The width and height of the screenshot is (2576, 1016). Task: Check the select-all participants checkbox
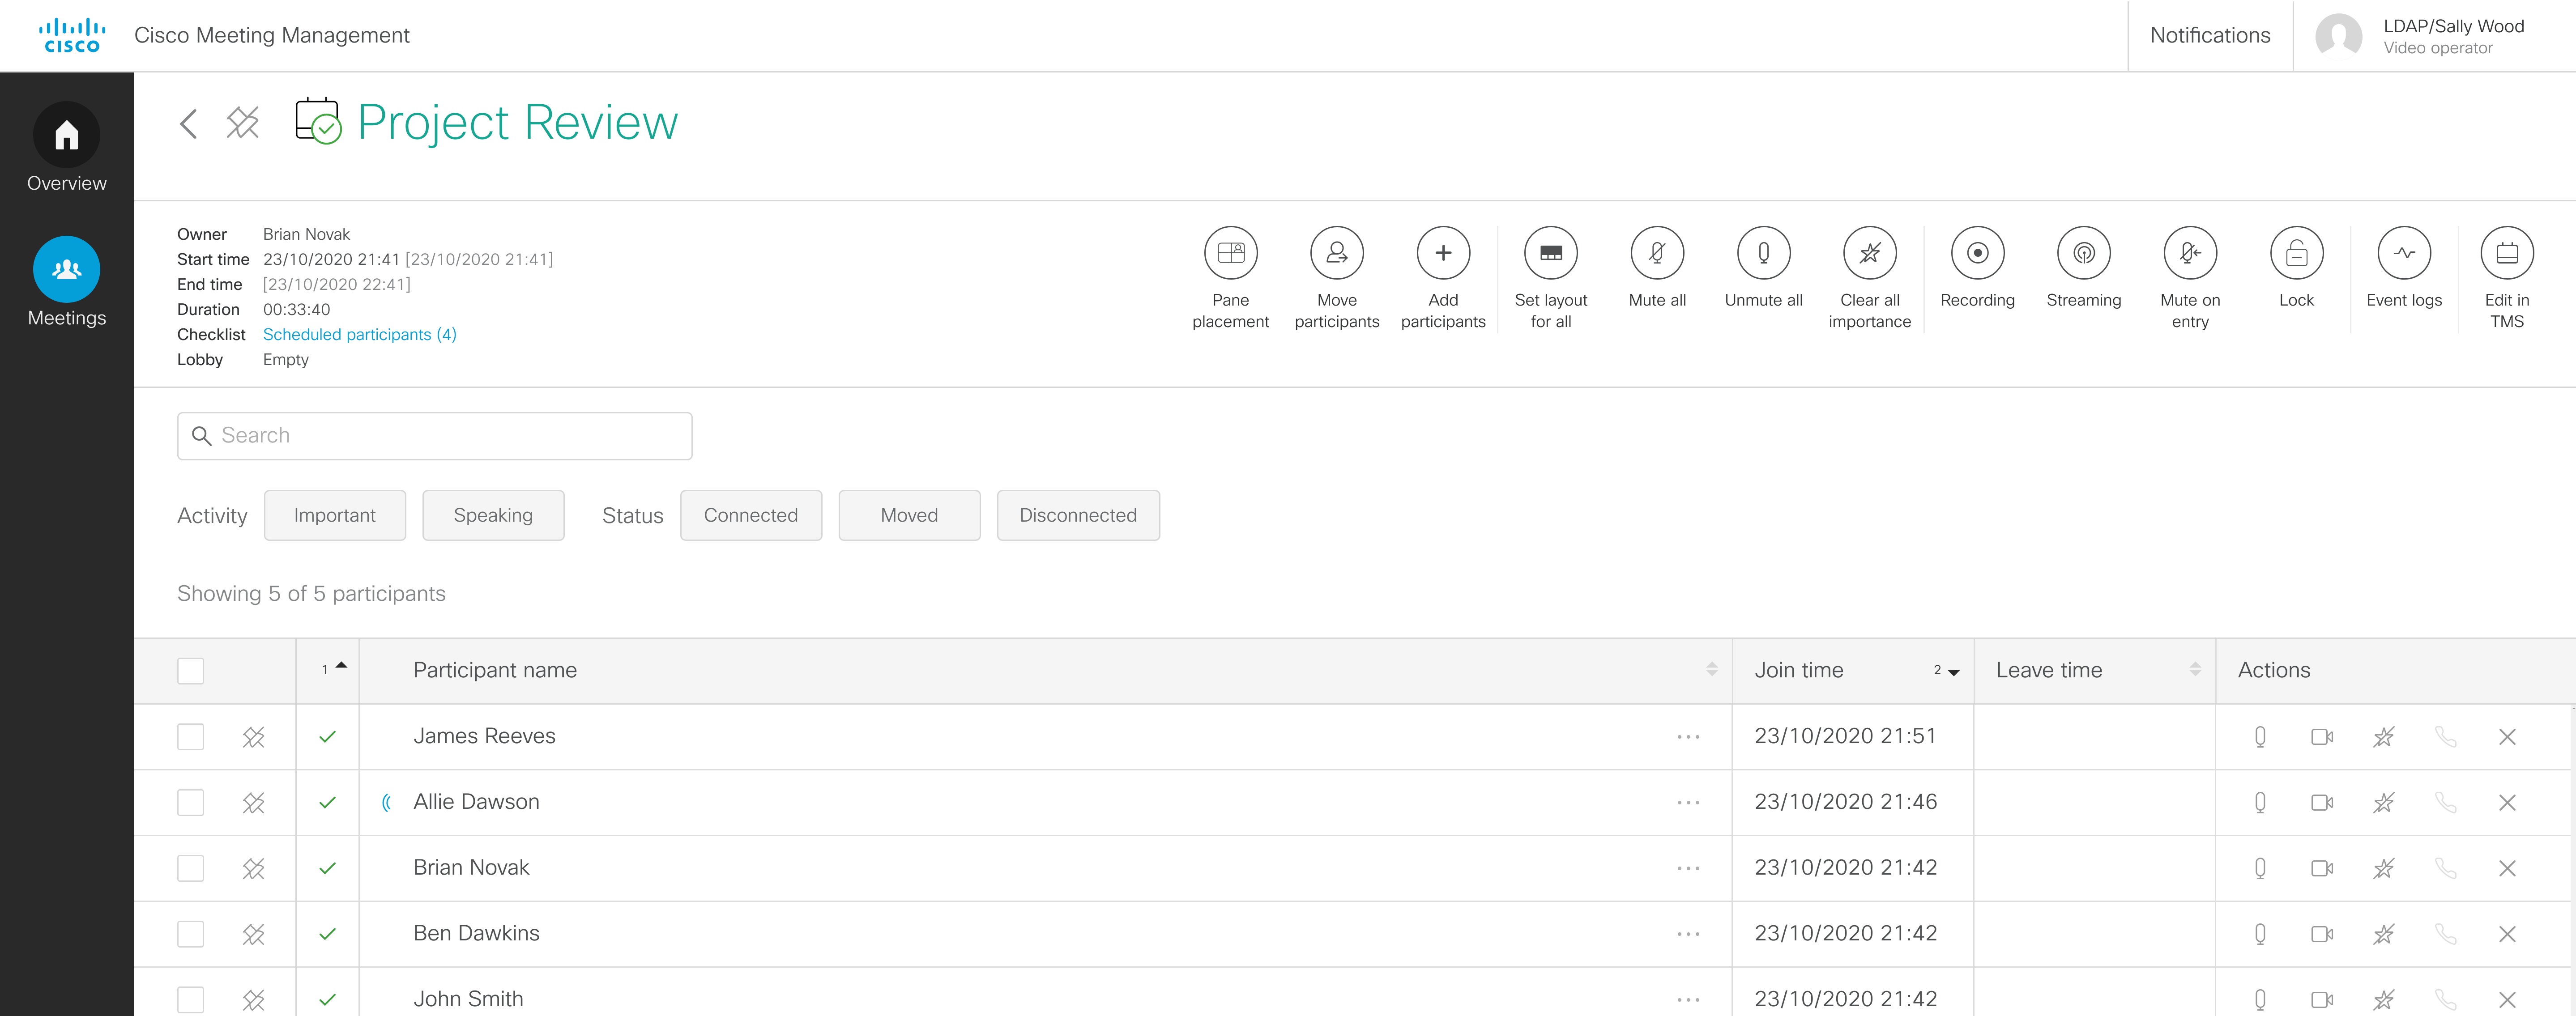[190, 671]
